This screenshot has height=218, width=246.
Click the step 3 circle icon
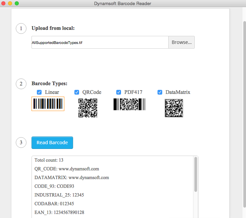pos(21,143)
